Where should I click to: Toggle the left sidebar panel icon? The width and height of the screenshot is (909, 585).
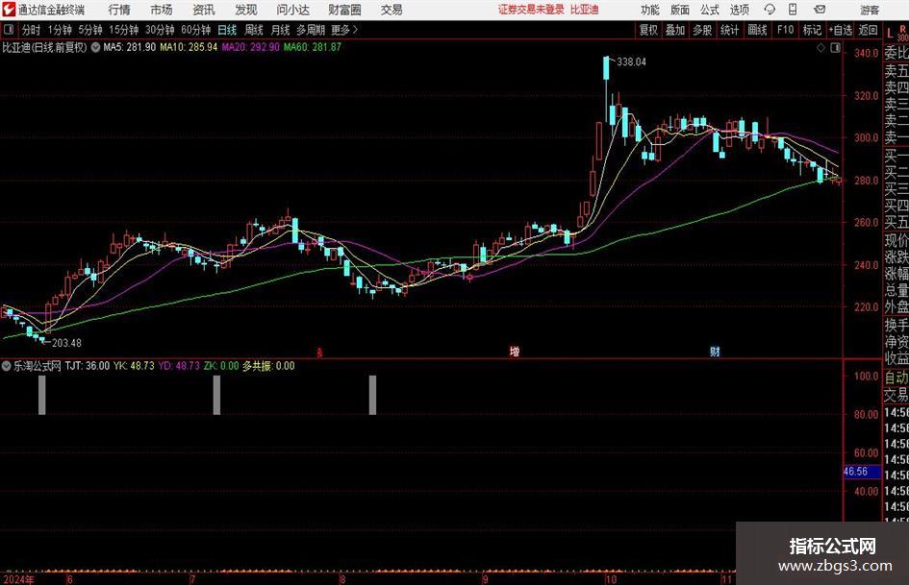tap(9, 30)
